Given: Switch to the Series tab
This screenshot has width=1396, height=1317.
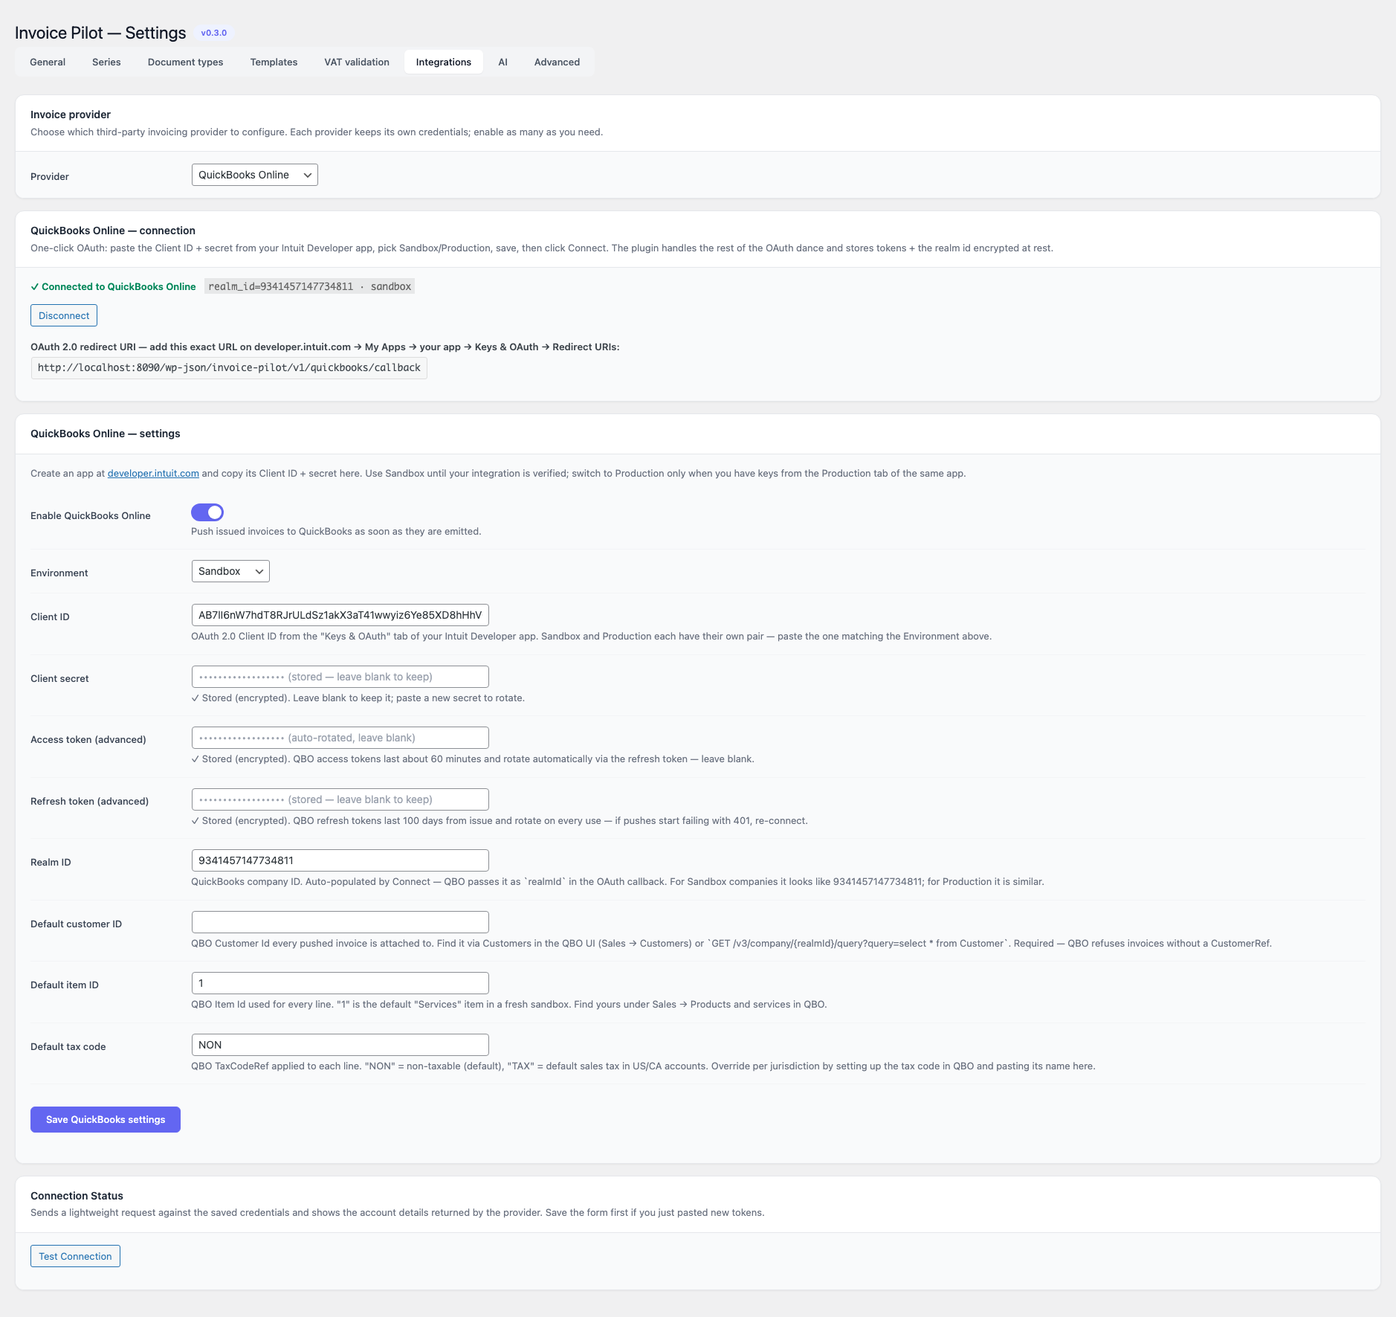Looking at the screenshot, I should [x=106, y=62].
